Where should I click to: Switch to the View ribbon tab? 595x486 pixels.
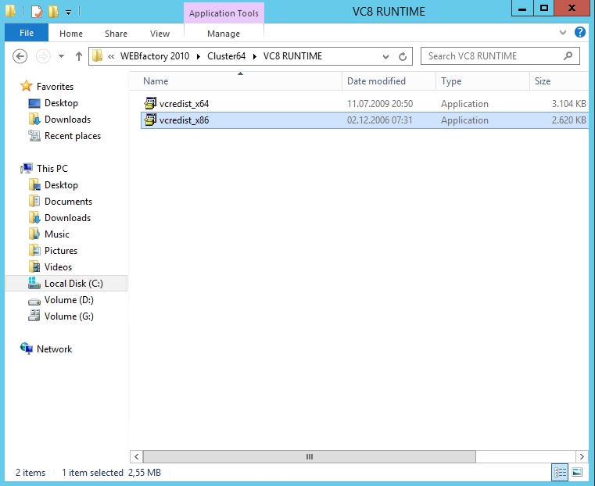point(160,34)
